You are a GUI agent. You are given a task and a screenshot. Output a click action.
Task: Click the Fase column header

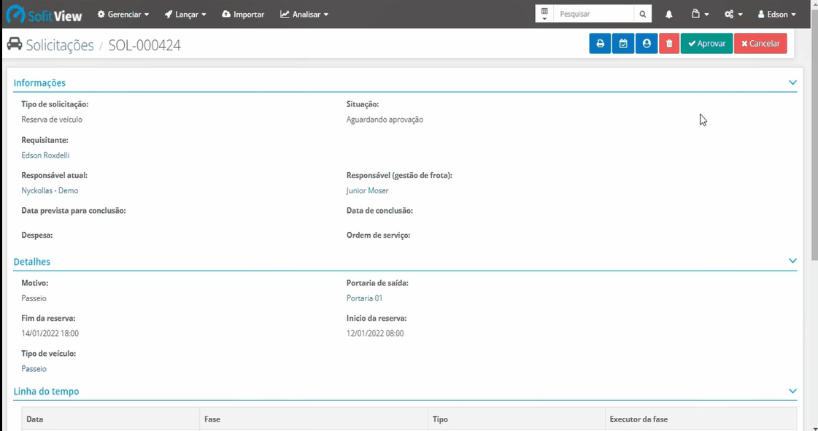[314, 419]
